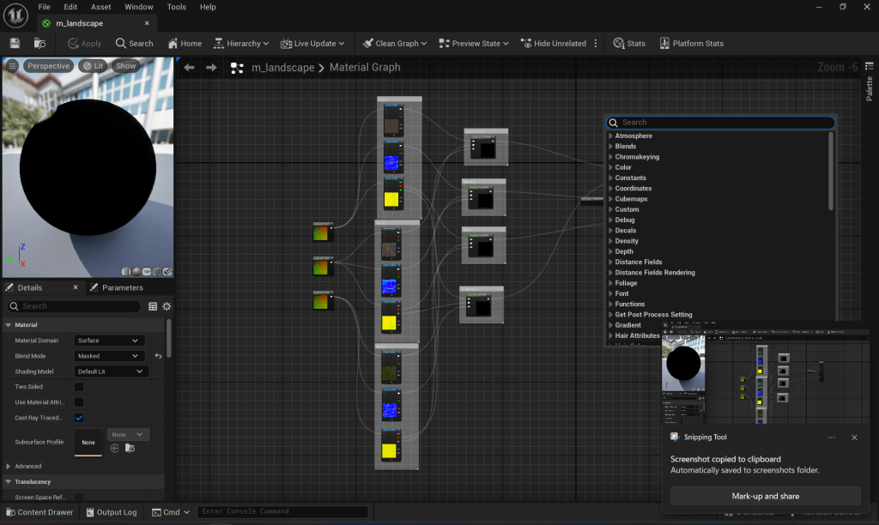Uncheck the Cast Ray Traced Shadows checkbox

[79, 418]
